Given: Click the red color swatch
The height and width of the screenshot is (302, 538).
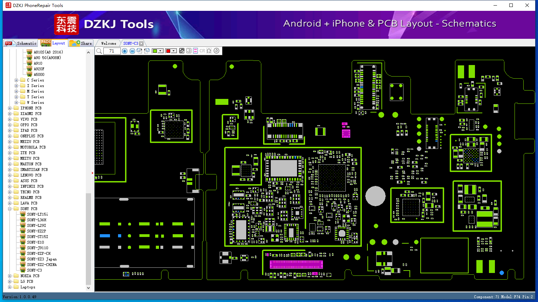Looking at the screenshot, I should pyautogui.click(x=168, y=51).
